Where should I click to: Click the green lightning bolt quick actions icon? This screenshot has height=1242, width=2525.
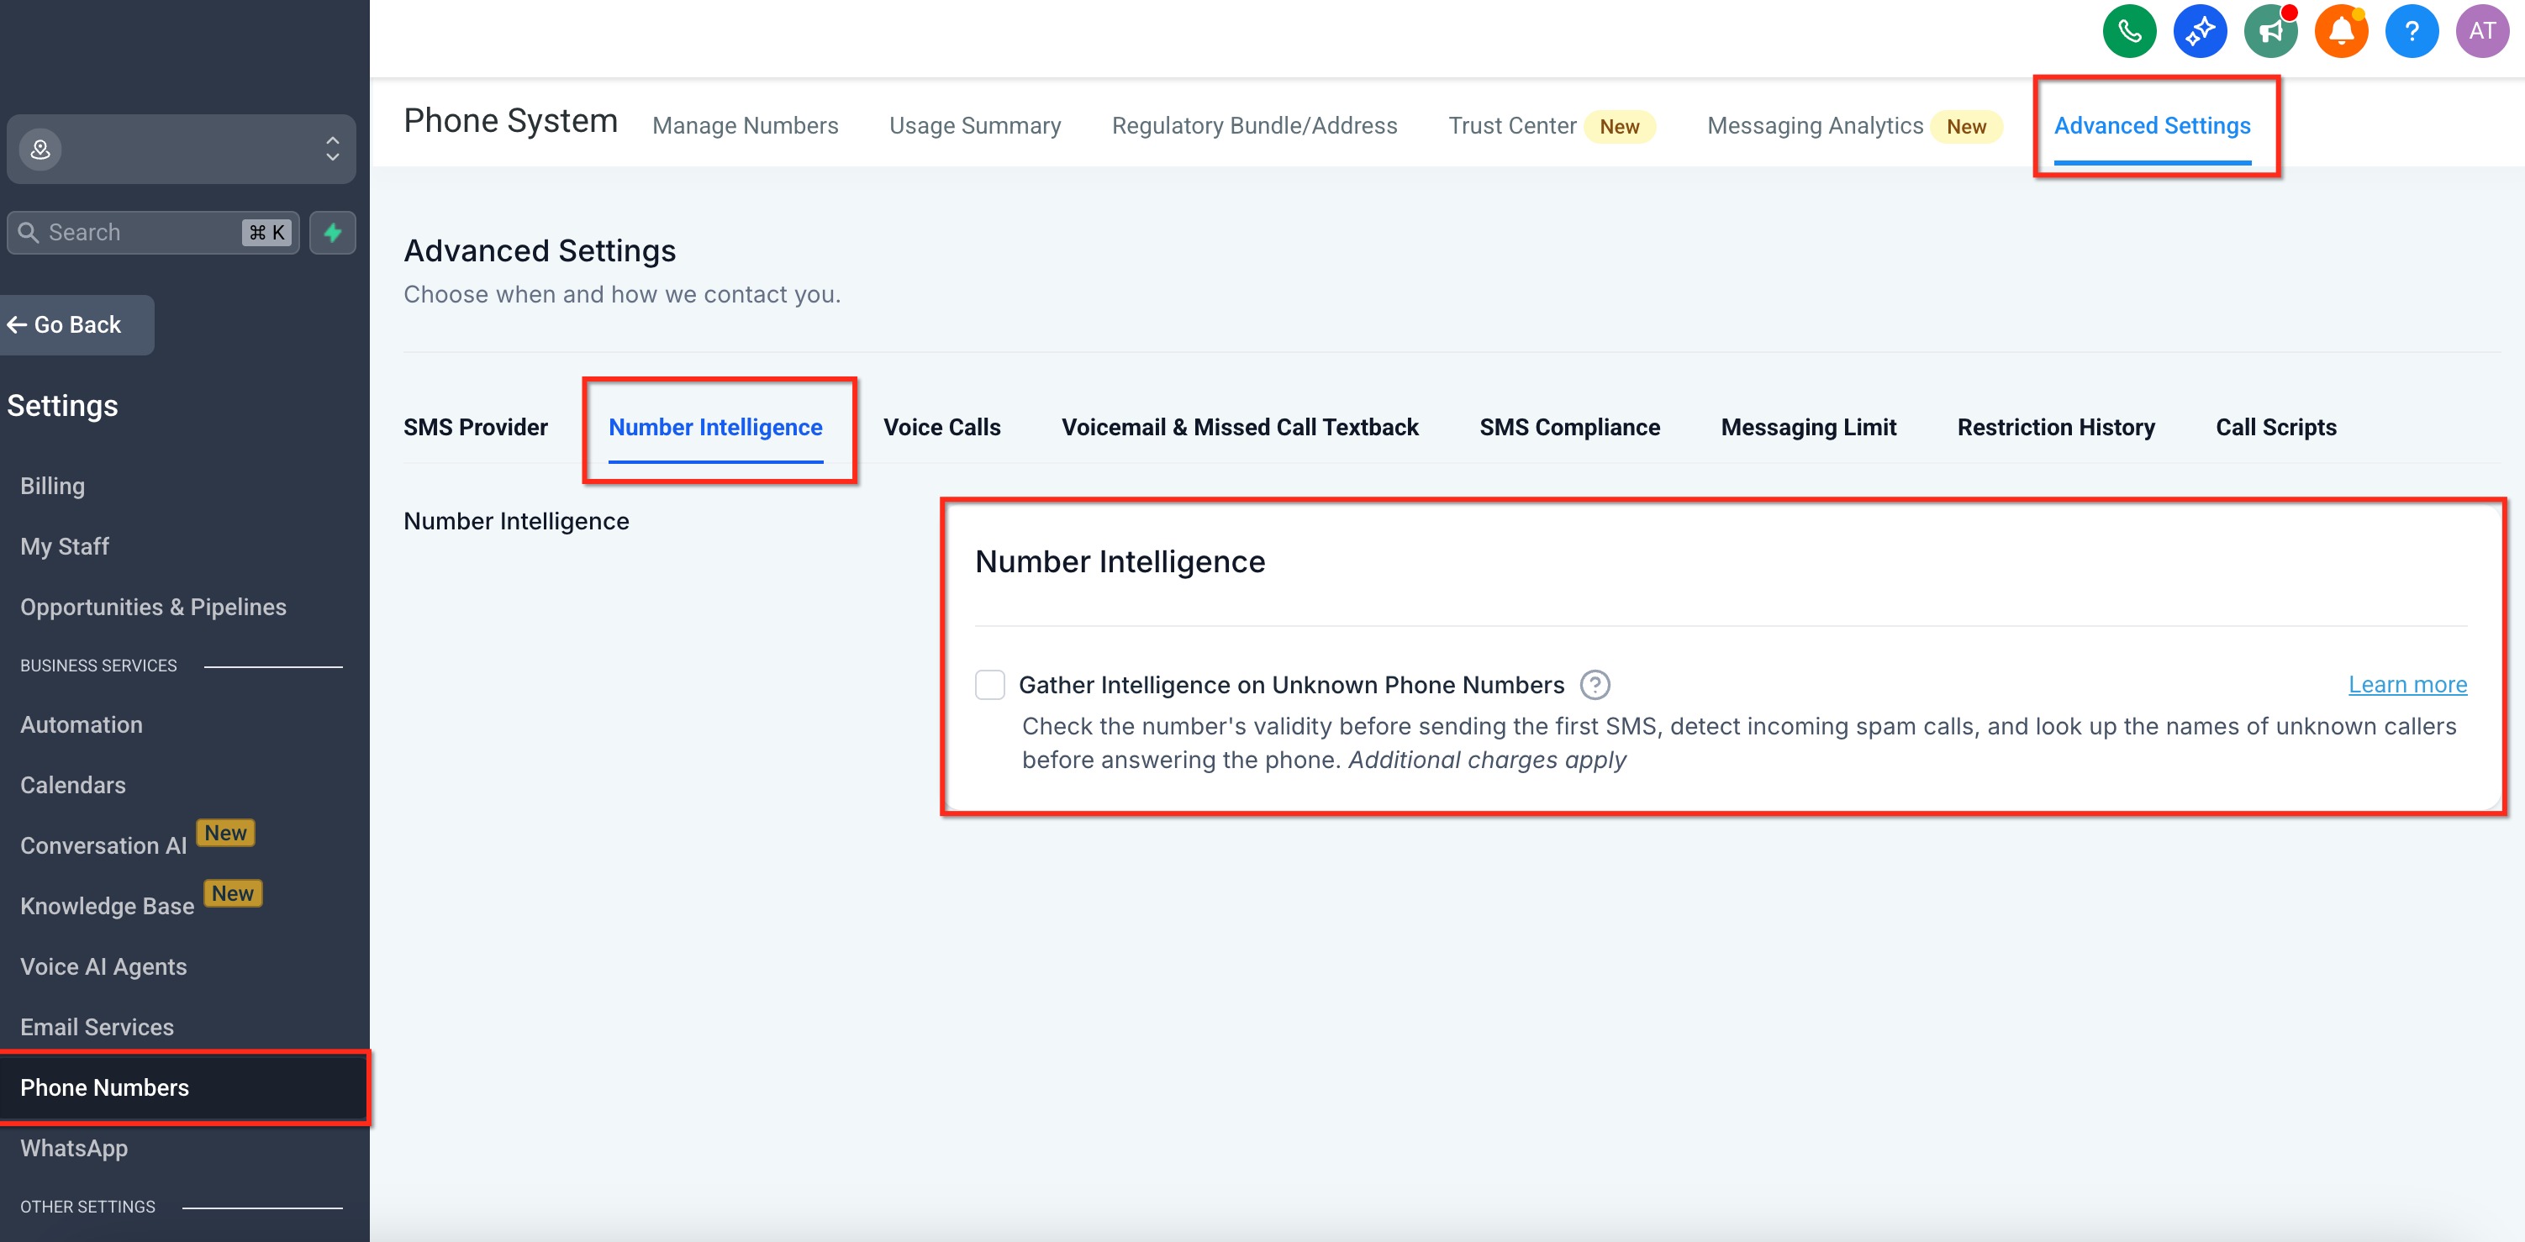332,232
